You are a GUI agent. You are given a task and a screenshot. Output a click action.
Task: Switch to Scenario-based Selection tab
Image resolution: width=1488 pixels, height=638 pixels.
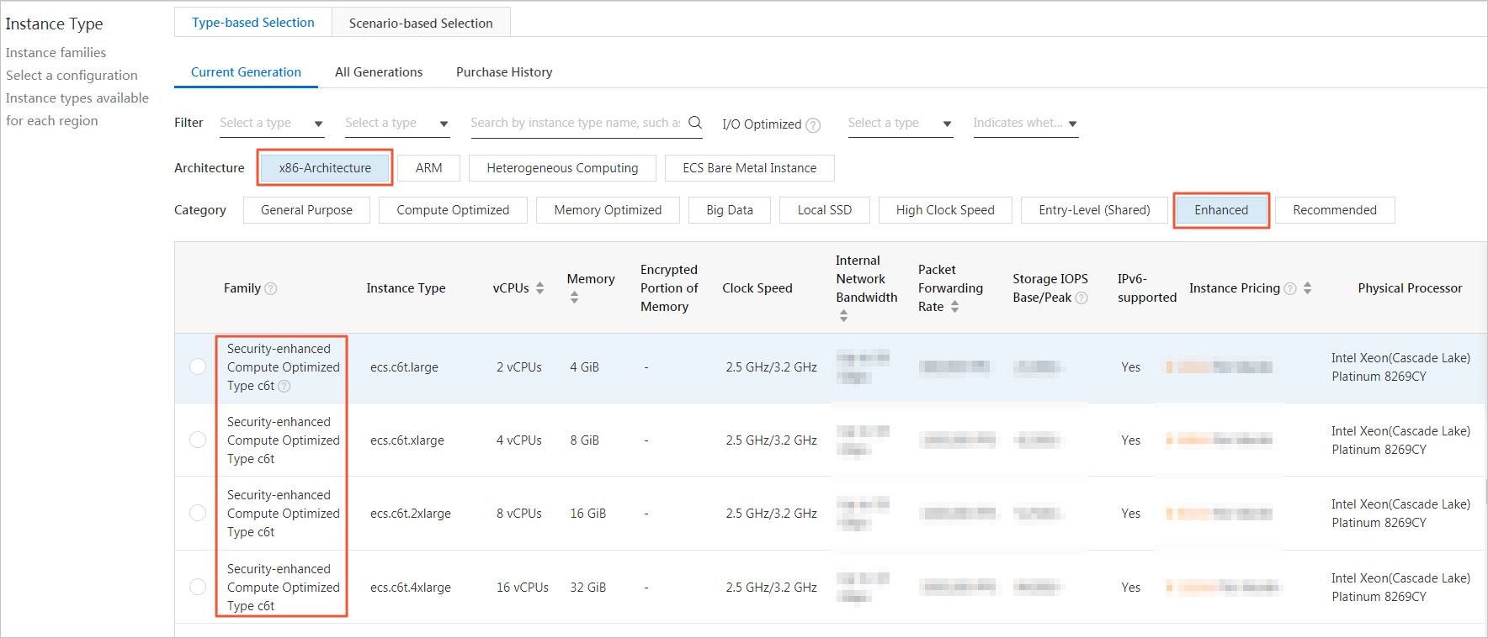coord(421,23)
